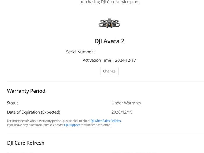Click the 'for further assistance' text
Screen dimensions: 204x153
click(x=96, y=125)
